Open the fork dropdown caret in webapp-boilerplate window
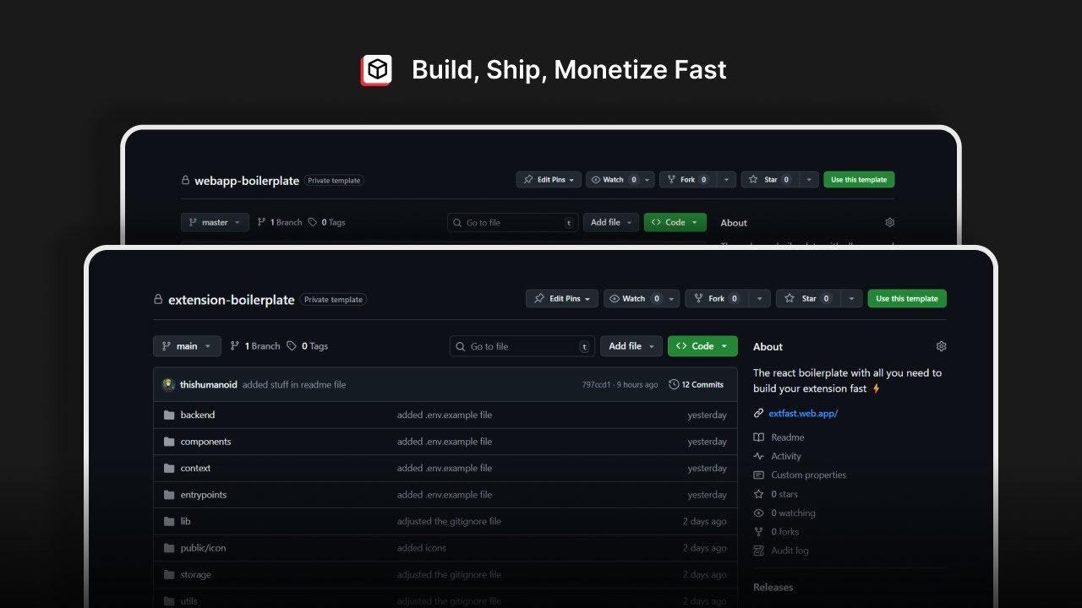Viewport: 1082px width, 608px height. pos(727,180)
